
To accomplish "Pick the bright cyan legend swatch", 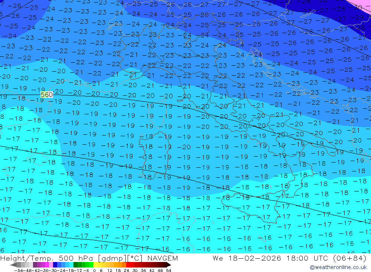I will (x=71, y=265).
